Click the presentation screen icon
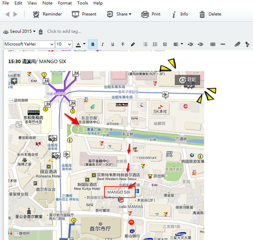 tap(75, 14)
